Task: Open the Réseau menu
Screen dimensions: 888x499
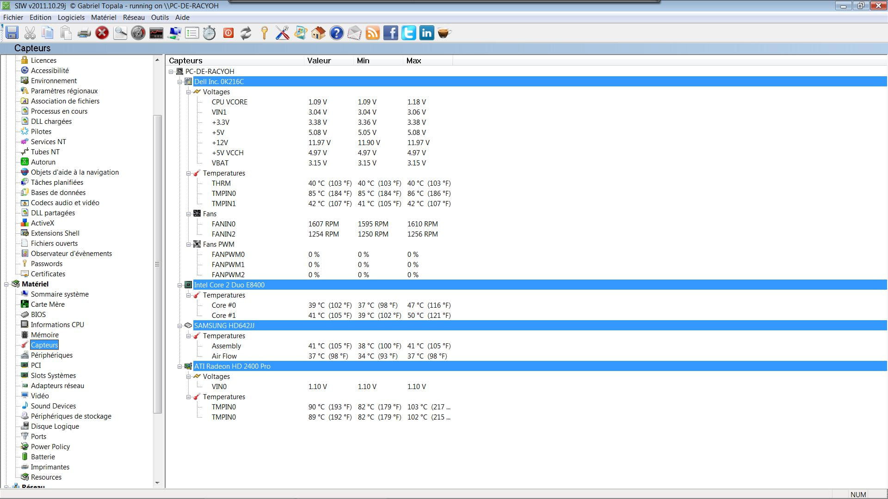Action: tap(134, 18)
